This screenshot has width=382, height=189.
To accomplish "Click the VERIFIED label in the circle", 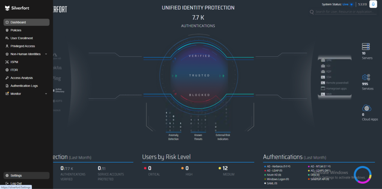I will coord(200,56).
